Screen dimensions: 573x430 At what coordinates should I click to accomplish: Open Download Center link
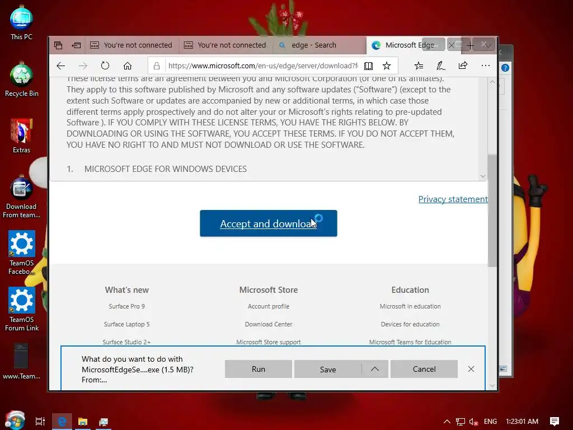pos(269,324)
